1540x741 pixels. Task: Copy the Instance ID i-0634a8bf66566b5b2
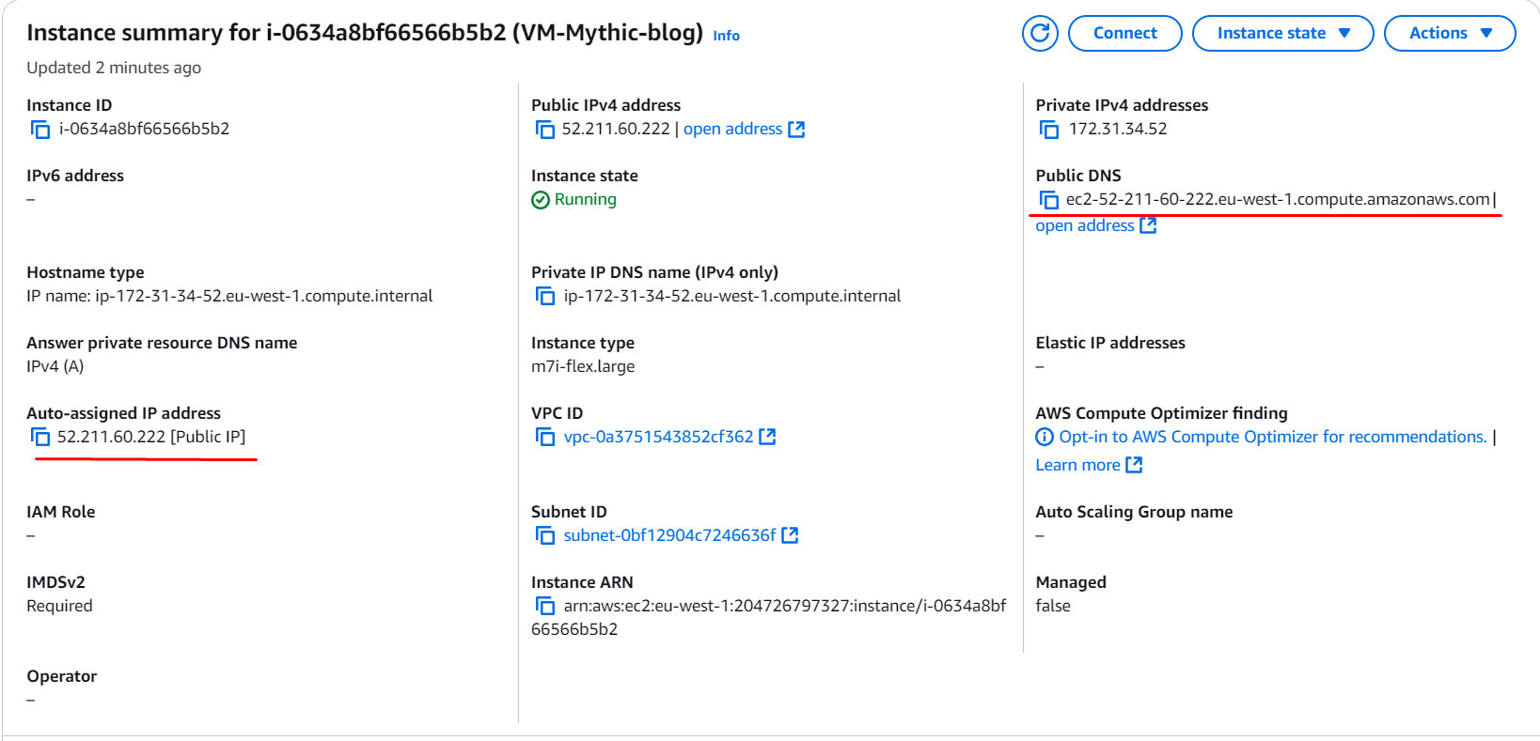tap(40, 129)
